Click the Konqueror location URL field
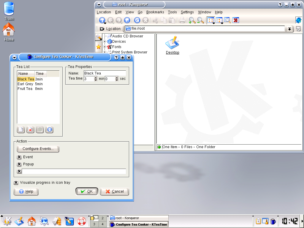 coord(205,29)
